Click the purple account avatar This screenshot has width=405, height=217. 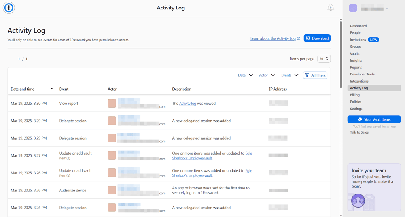point(353,8)
